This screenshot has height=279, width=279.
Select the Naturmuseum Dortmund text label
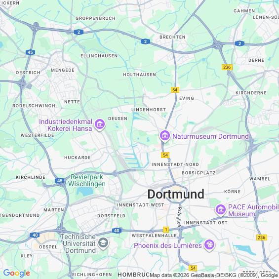click(210, 136)
